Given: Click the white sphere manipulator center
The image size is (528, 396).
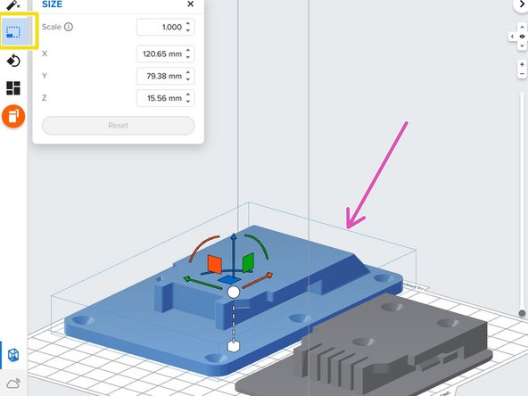Looking at the screenshot, I should pyautogui.click(x=234, y=293).
